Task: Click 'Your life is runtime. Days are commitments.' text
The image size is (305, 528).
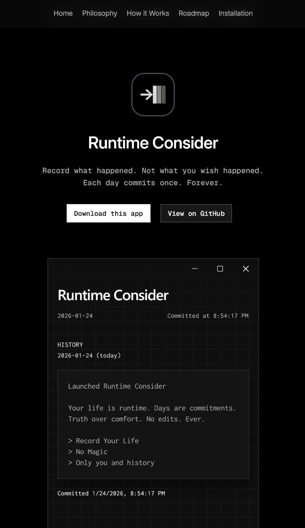Action: (152, 408)
